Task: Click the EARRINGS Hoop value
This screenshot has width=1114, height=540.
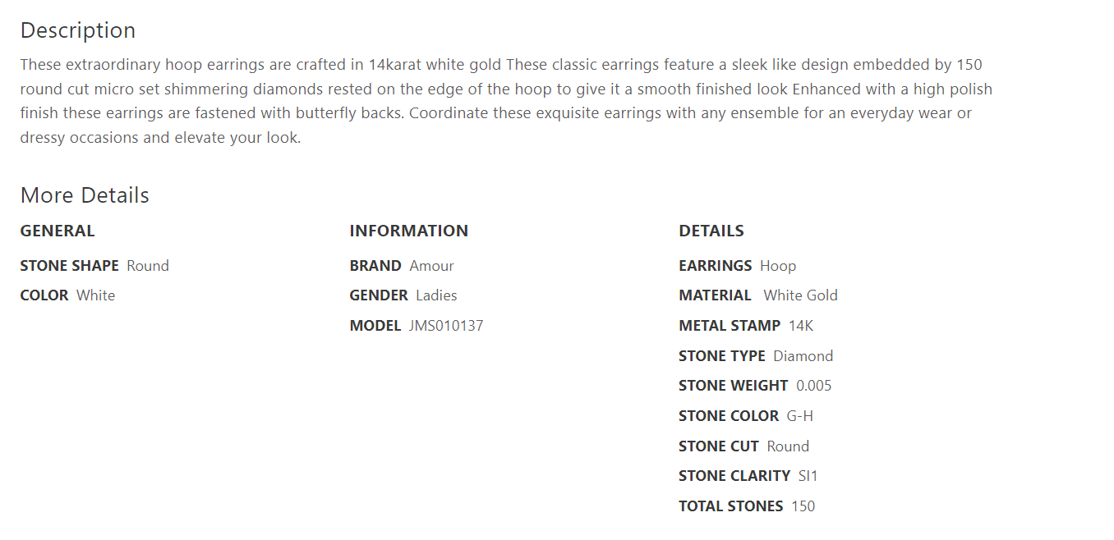Action: [x=777, y=266]
